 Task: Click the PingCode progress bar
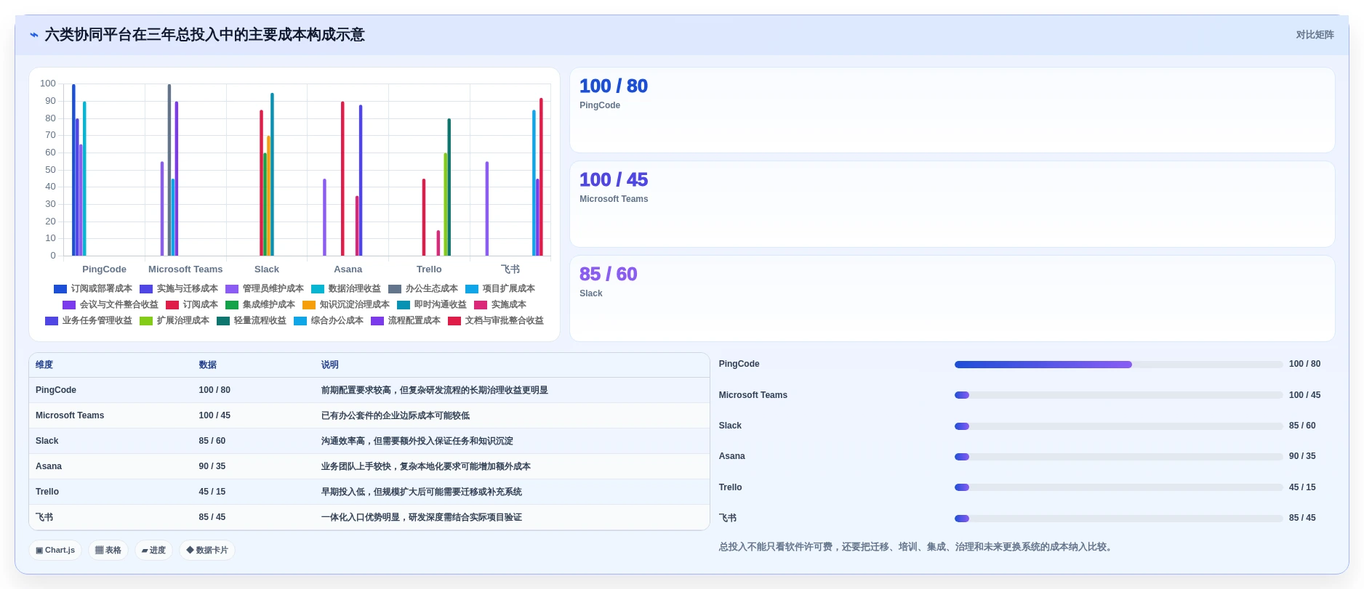click(x=1118, y=365)
